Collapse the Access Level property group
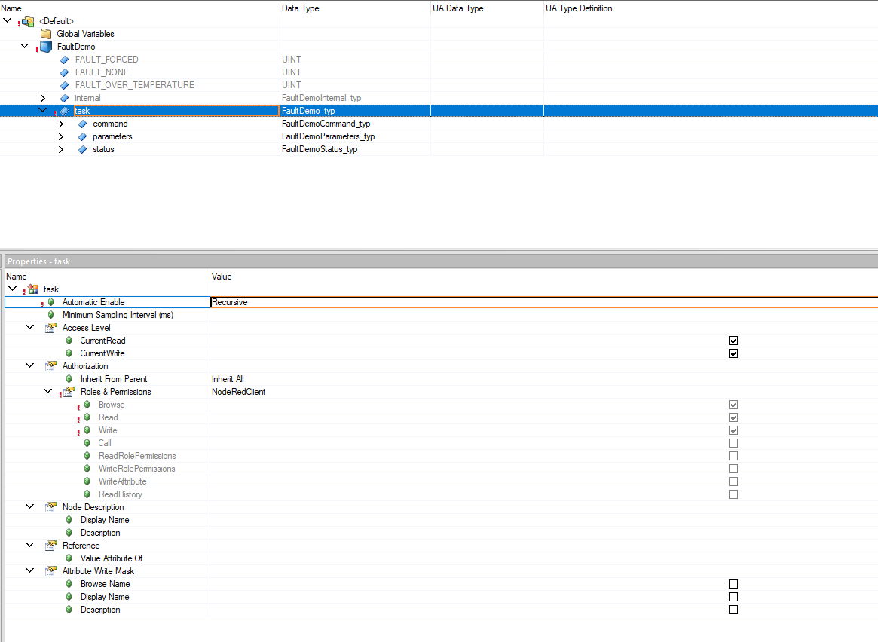This screenshot has width=878, height=642. pos(29,327)
